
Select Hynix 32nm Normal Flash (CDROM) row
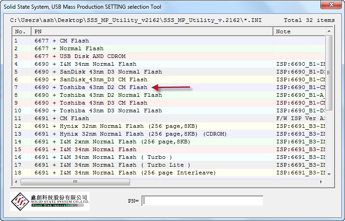point(169,134)
